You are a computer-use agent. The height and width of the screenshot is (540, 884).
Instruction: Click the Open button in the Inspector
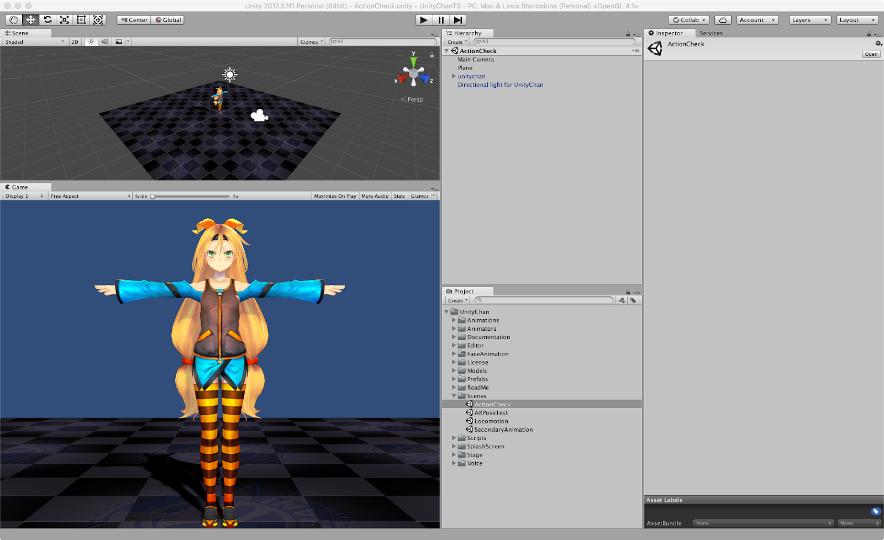coord(871,54)
